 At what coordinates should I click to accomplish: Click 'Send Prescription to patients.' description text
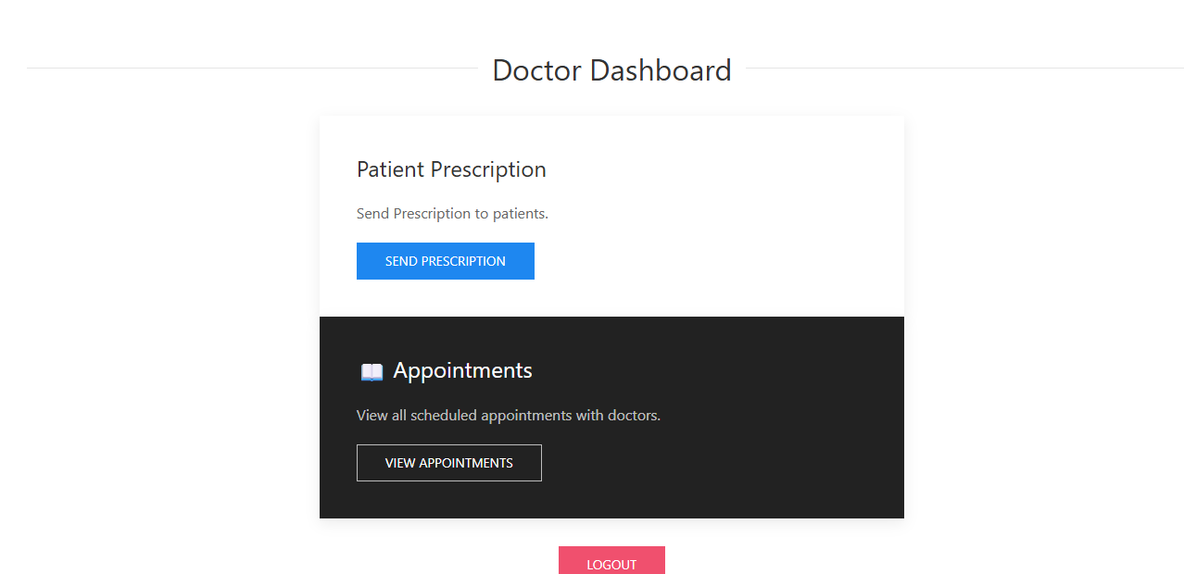pos(452,214)
